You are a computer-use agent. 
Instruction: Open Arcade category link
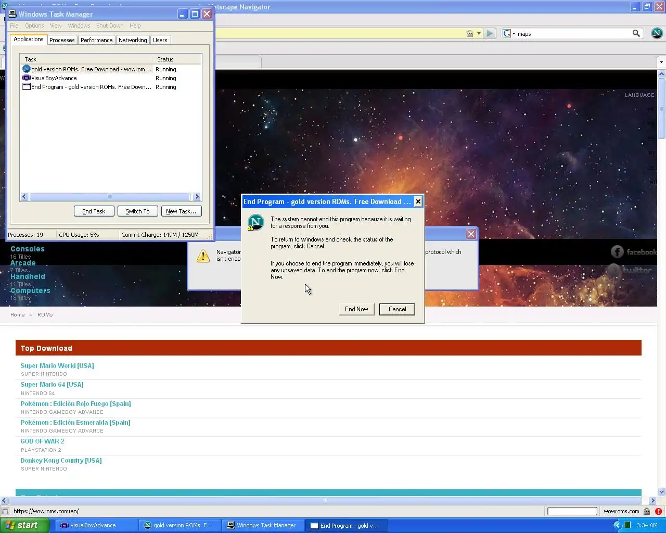coord(23,263)
